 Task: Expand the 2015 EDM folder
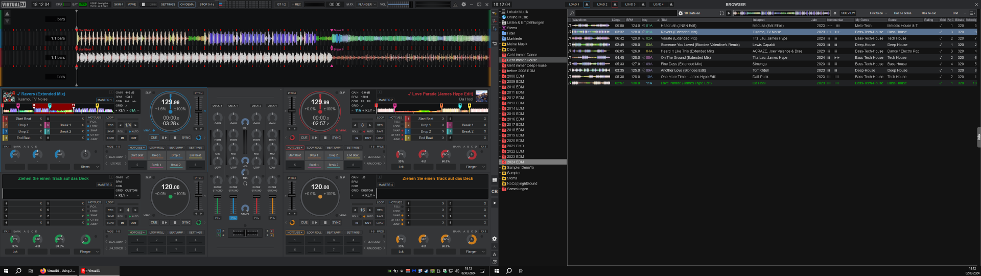pos(500,114)
